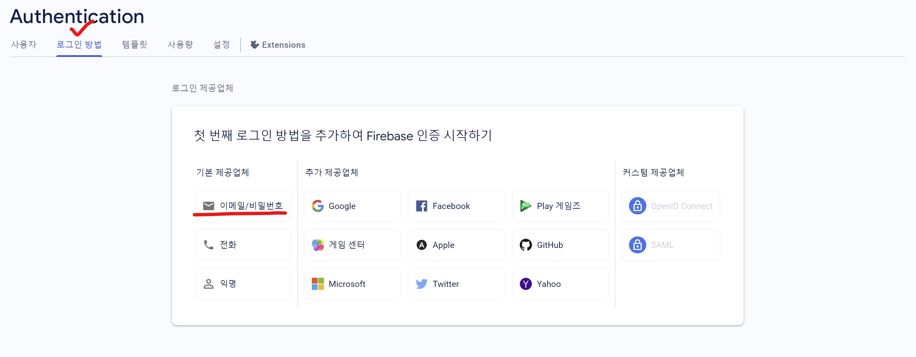Viewport: 916px width, 357px height.
Task: Switch to the 템플릿 tab
Action: click(x=135, y=45)
